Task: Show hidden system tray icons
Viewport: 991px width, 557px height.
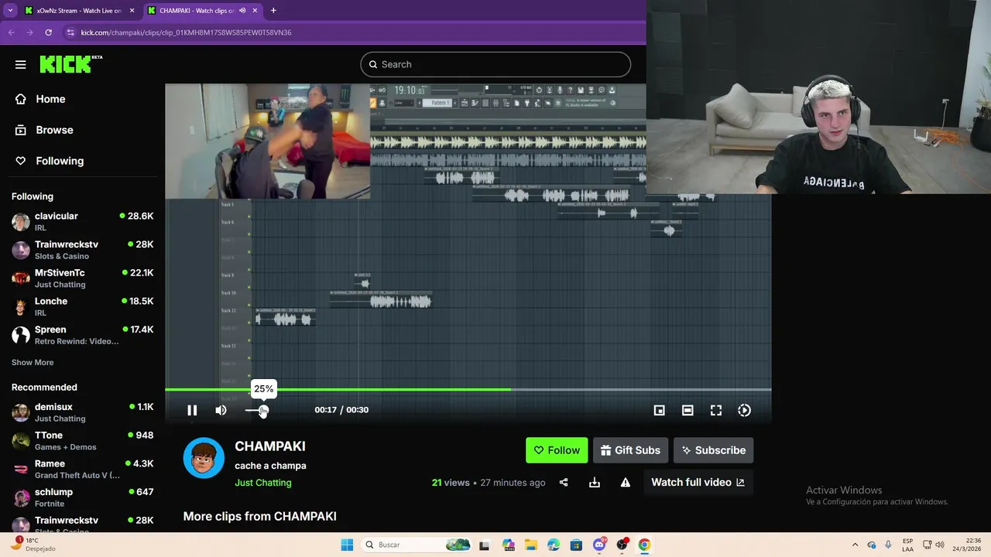Action: [855, 545]
